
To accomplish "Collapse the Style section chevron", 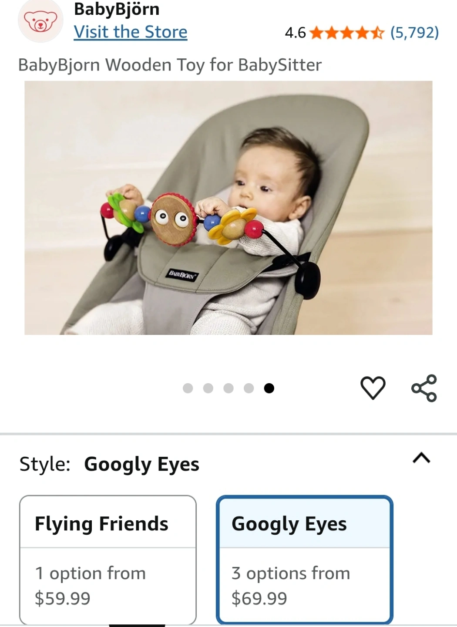I will coord(421,458).
